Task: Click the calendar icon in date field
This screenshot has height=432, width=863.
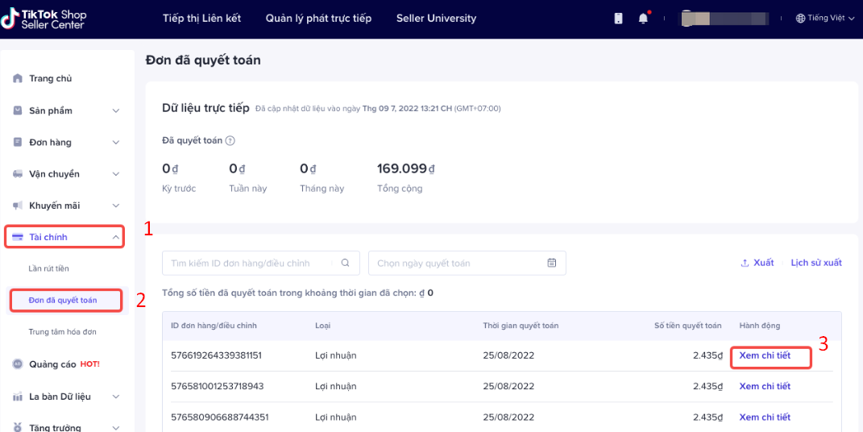Action: click(551, 263)
